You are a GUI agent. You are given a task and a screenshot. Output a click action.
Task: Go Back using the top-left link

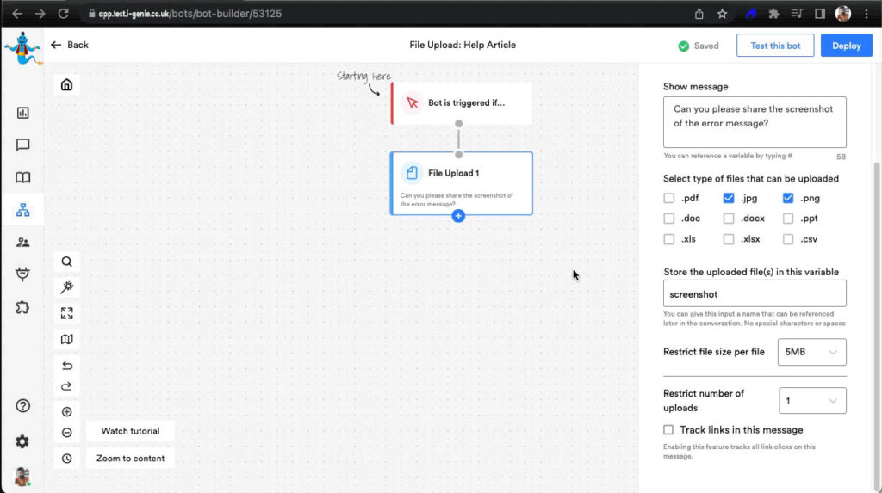point(70,45)
